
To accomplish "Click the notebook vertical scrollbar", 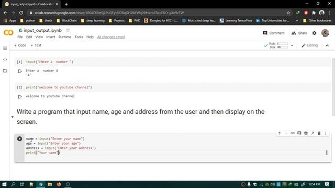I will [x=333, y=87].
